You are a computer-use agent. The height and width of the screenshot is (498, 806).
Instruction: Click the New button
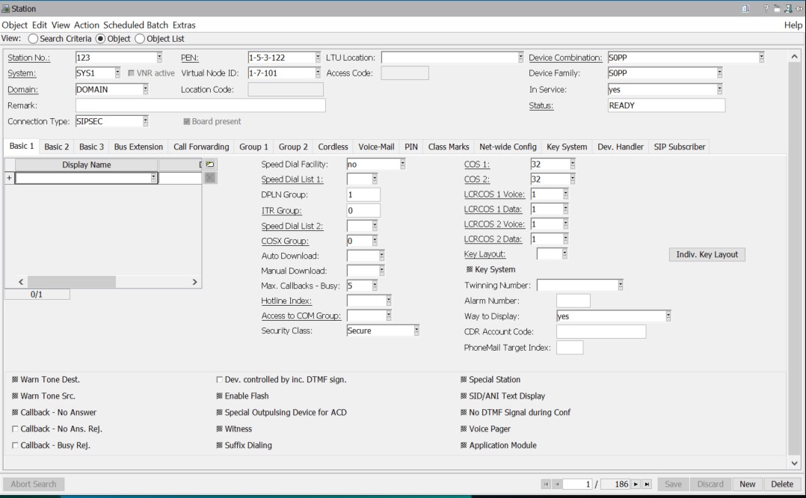[x=748, y=484]
